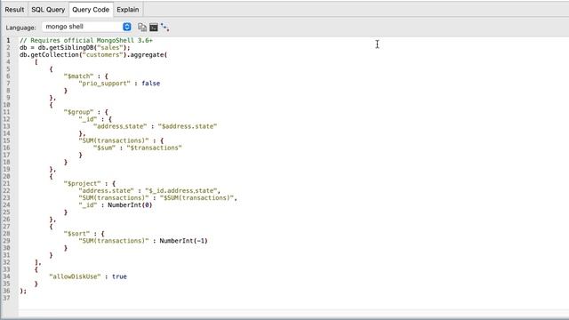Click "$_id.address.state" value on line 22
Screen dimensions: 569x320
tap(181, 191)
